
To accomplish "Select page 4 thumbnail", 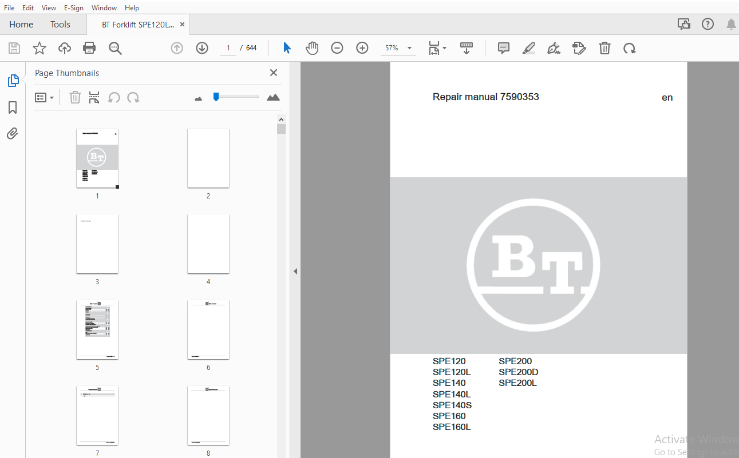I will (208, 244).
